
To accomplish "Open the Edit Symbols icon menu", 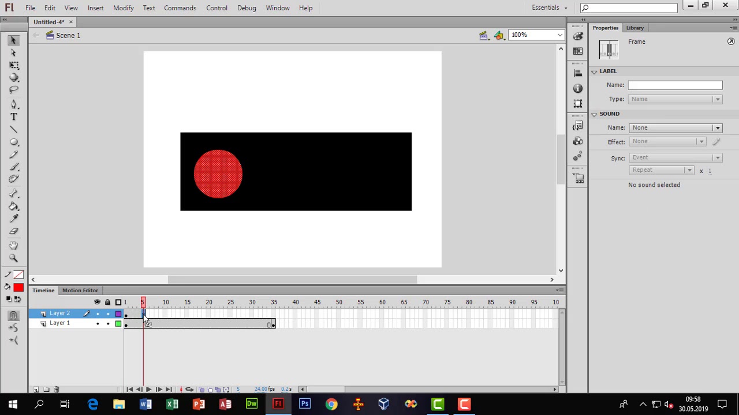I will 499,35.
